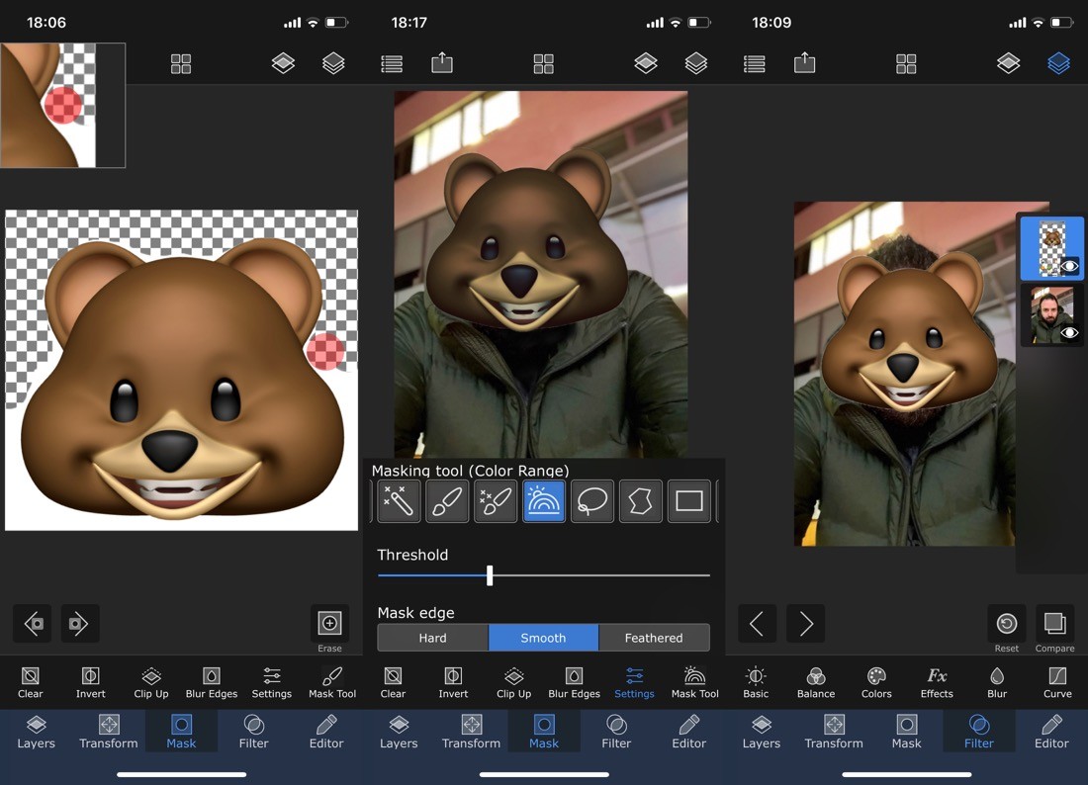
Task: Open Blur filter in right screen
Action: pyautogui.click(x=997, y=682)
